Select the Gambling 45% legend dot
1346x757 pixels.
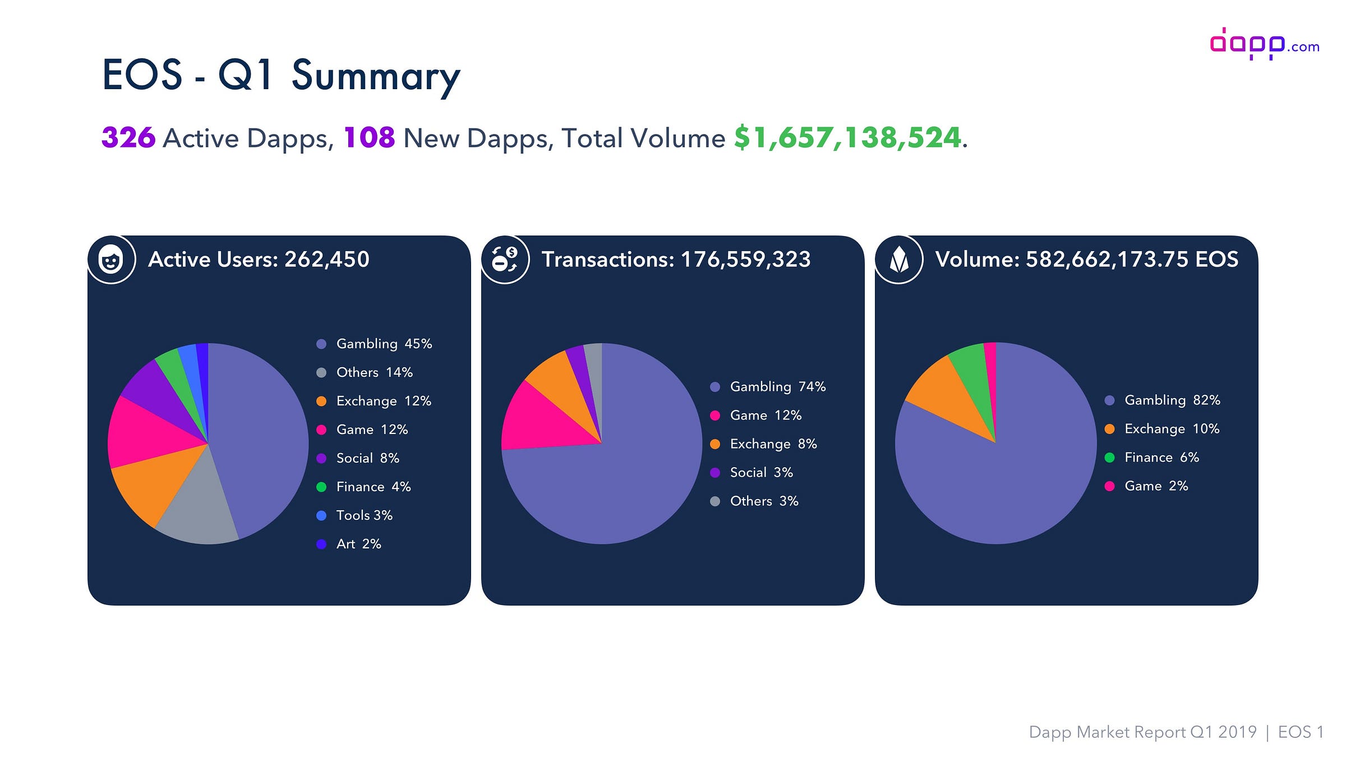coord(321,344)
